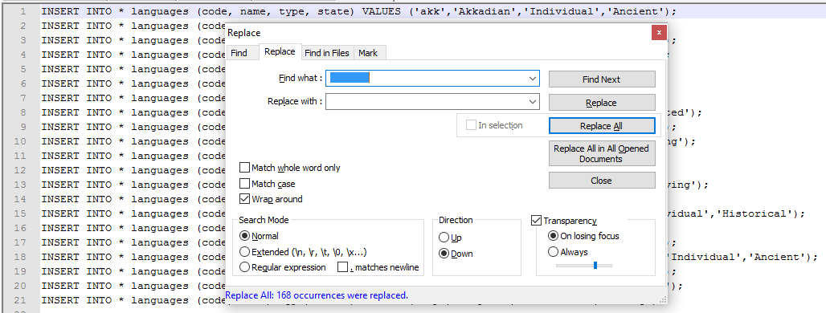Select the Replace tab
Viewport: 826px width, 313px height.
point(280,51)
